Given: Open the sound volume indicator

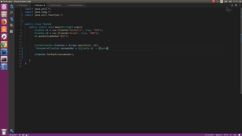Looking at the screenshot, I should (x=230, y=2).
